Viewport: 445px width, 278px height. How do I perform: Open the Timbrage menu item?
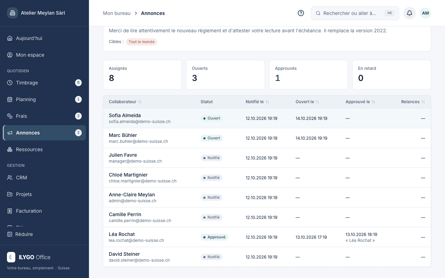click(x=44, y=83)
